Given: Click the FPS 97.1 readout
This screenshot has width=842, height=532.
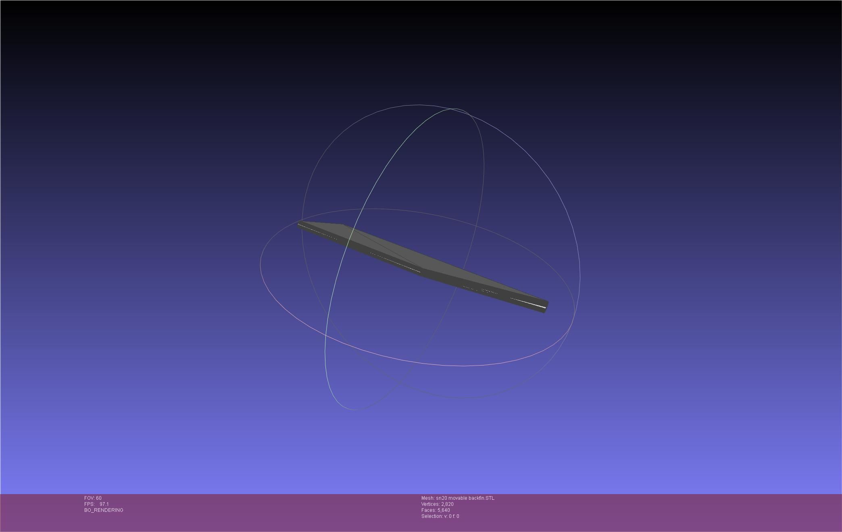Looking at the screenshot, I should click(97, 504).
